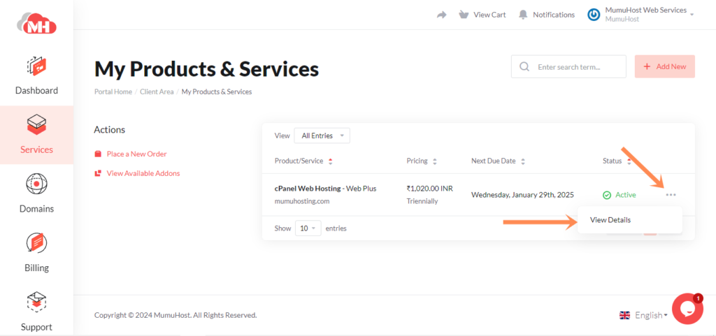
Task: Go to Services in the sidebar
Action: tap(36, 135)
